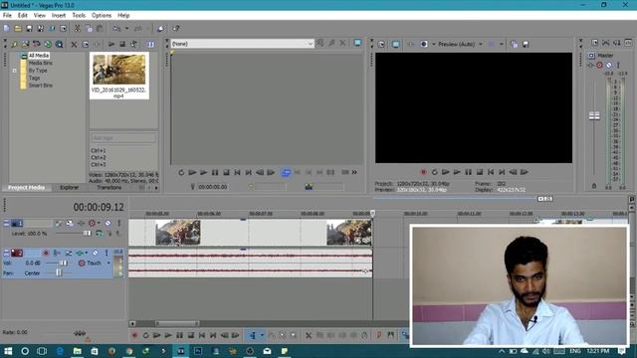Open the Tools menu

[79, 16]
